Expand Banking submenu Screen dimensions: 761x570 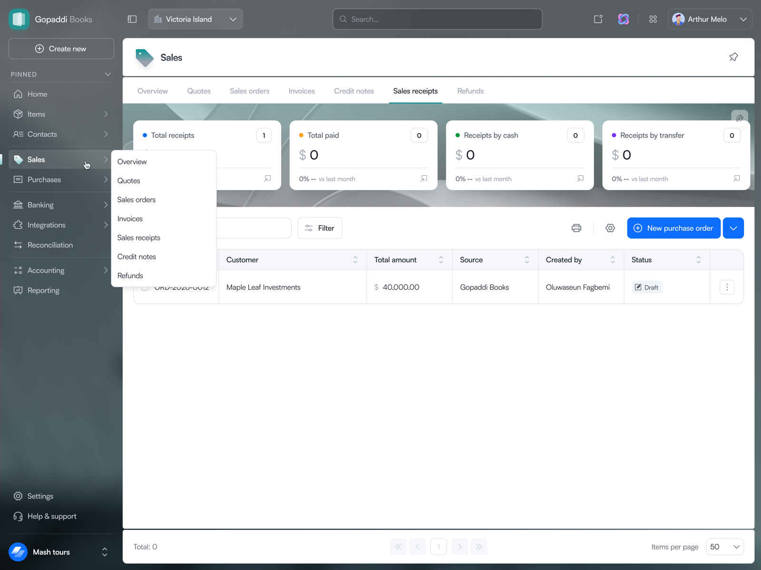[106, 205]
